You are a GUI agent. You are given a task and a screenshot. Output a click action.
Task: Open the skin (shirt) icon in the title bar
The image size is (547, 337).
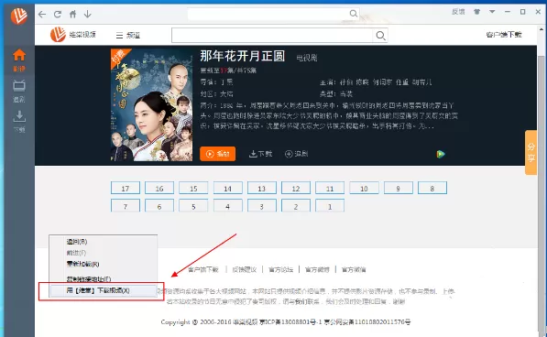(476, 12)
